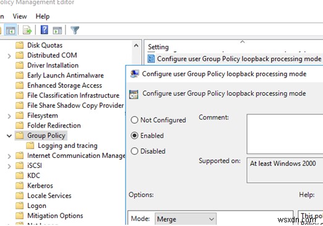
Task: Select the Disabled radio button
Action: point(134,151)
